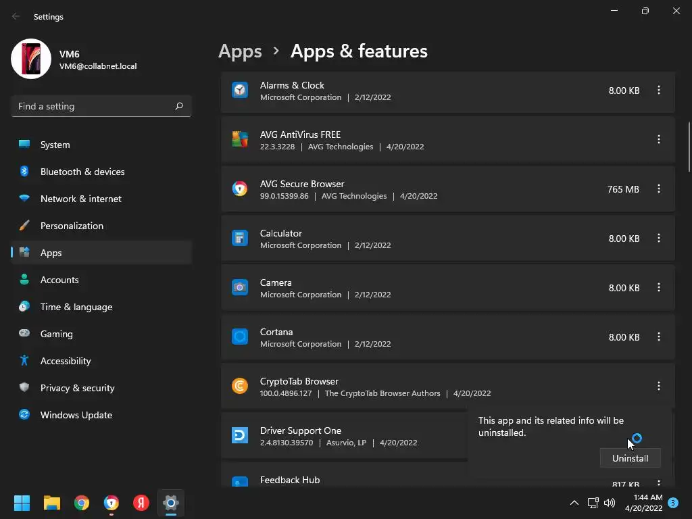Confirm with the Uninstall button
692x519 pixels.
click(x=630, y=458)
